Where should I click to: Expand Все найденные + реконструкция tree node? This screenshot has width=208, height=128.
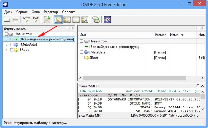tap(6, 39)
